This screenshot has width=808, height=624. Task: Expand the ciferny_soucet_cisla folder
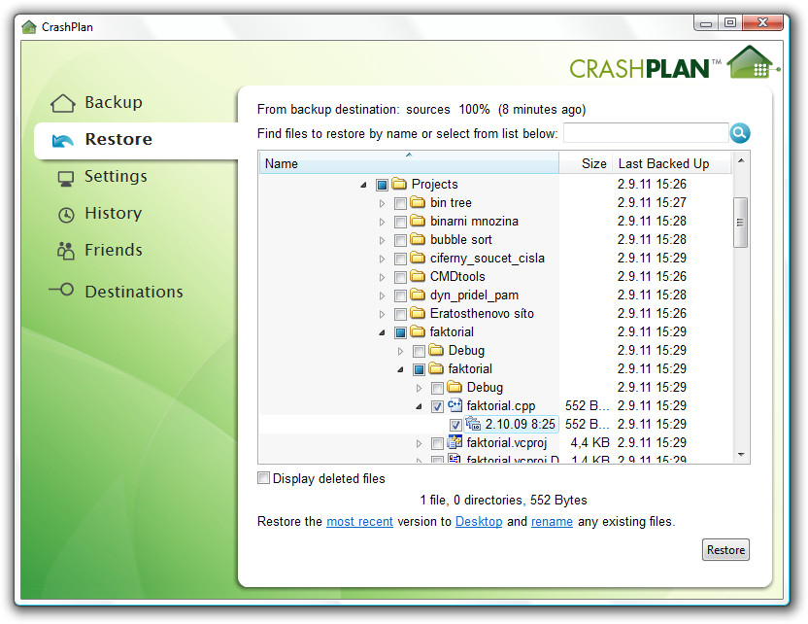click(x=382, y=259)
